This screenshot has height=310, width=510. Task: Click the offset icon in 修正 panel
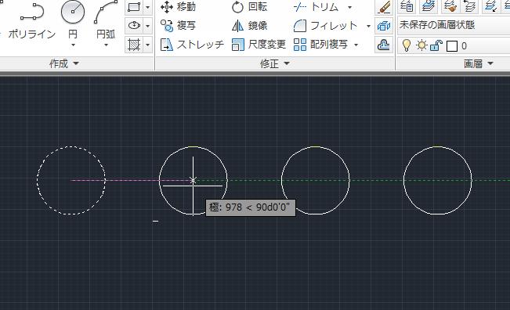[384, 45]
